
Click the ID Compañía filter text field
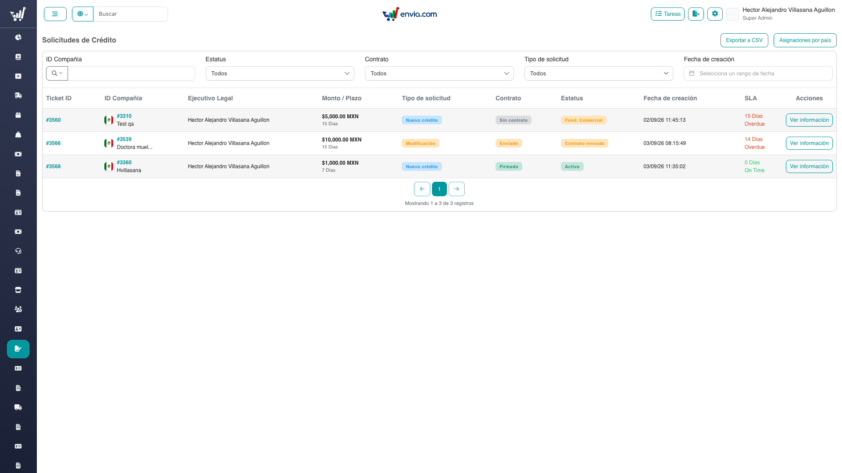132,74
